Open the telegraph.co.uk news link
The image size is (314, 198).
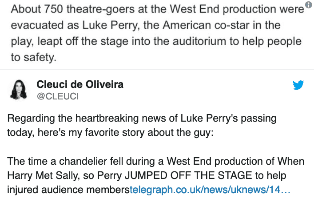pos(210,190)
